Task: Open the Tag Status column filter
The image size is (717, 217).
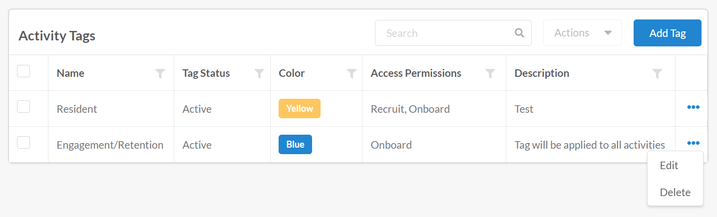Action: 259,74
